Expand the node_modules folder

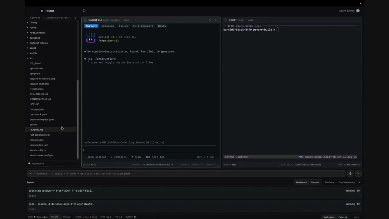pos(28,33)
